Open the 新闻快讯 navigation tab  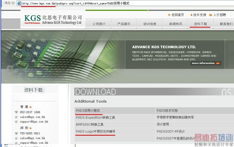point(176,24)
